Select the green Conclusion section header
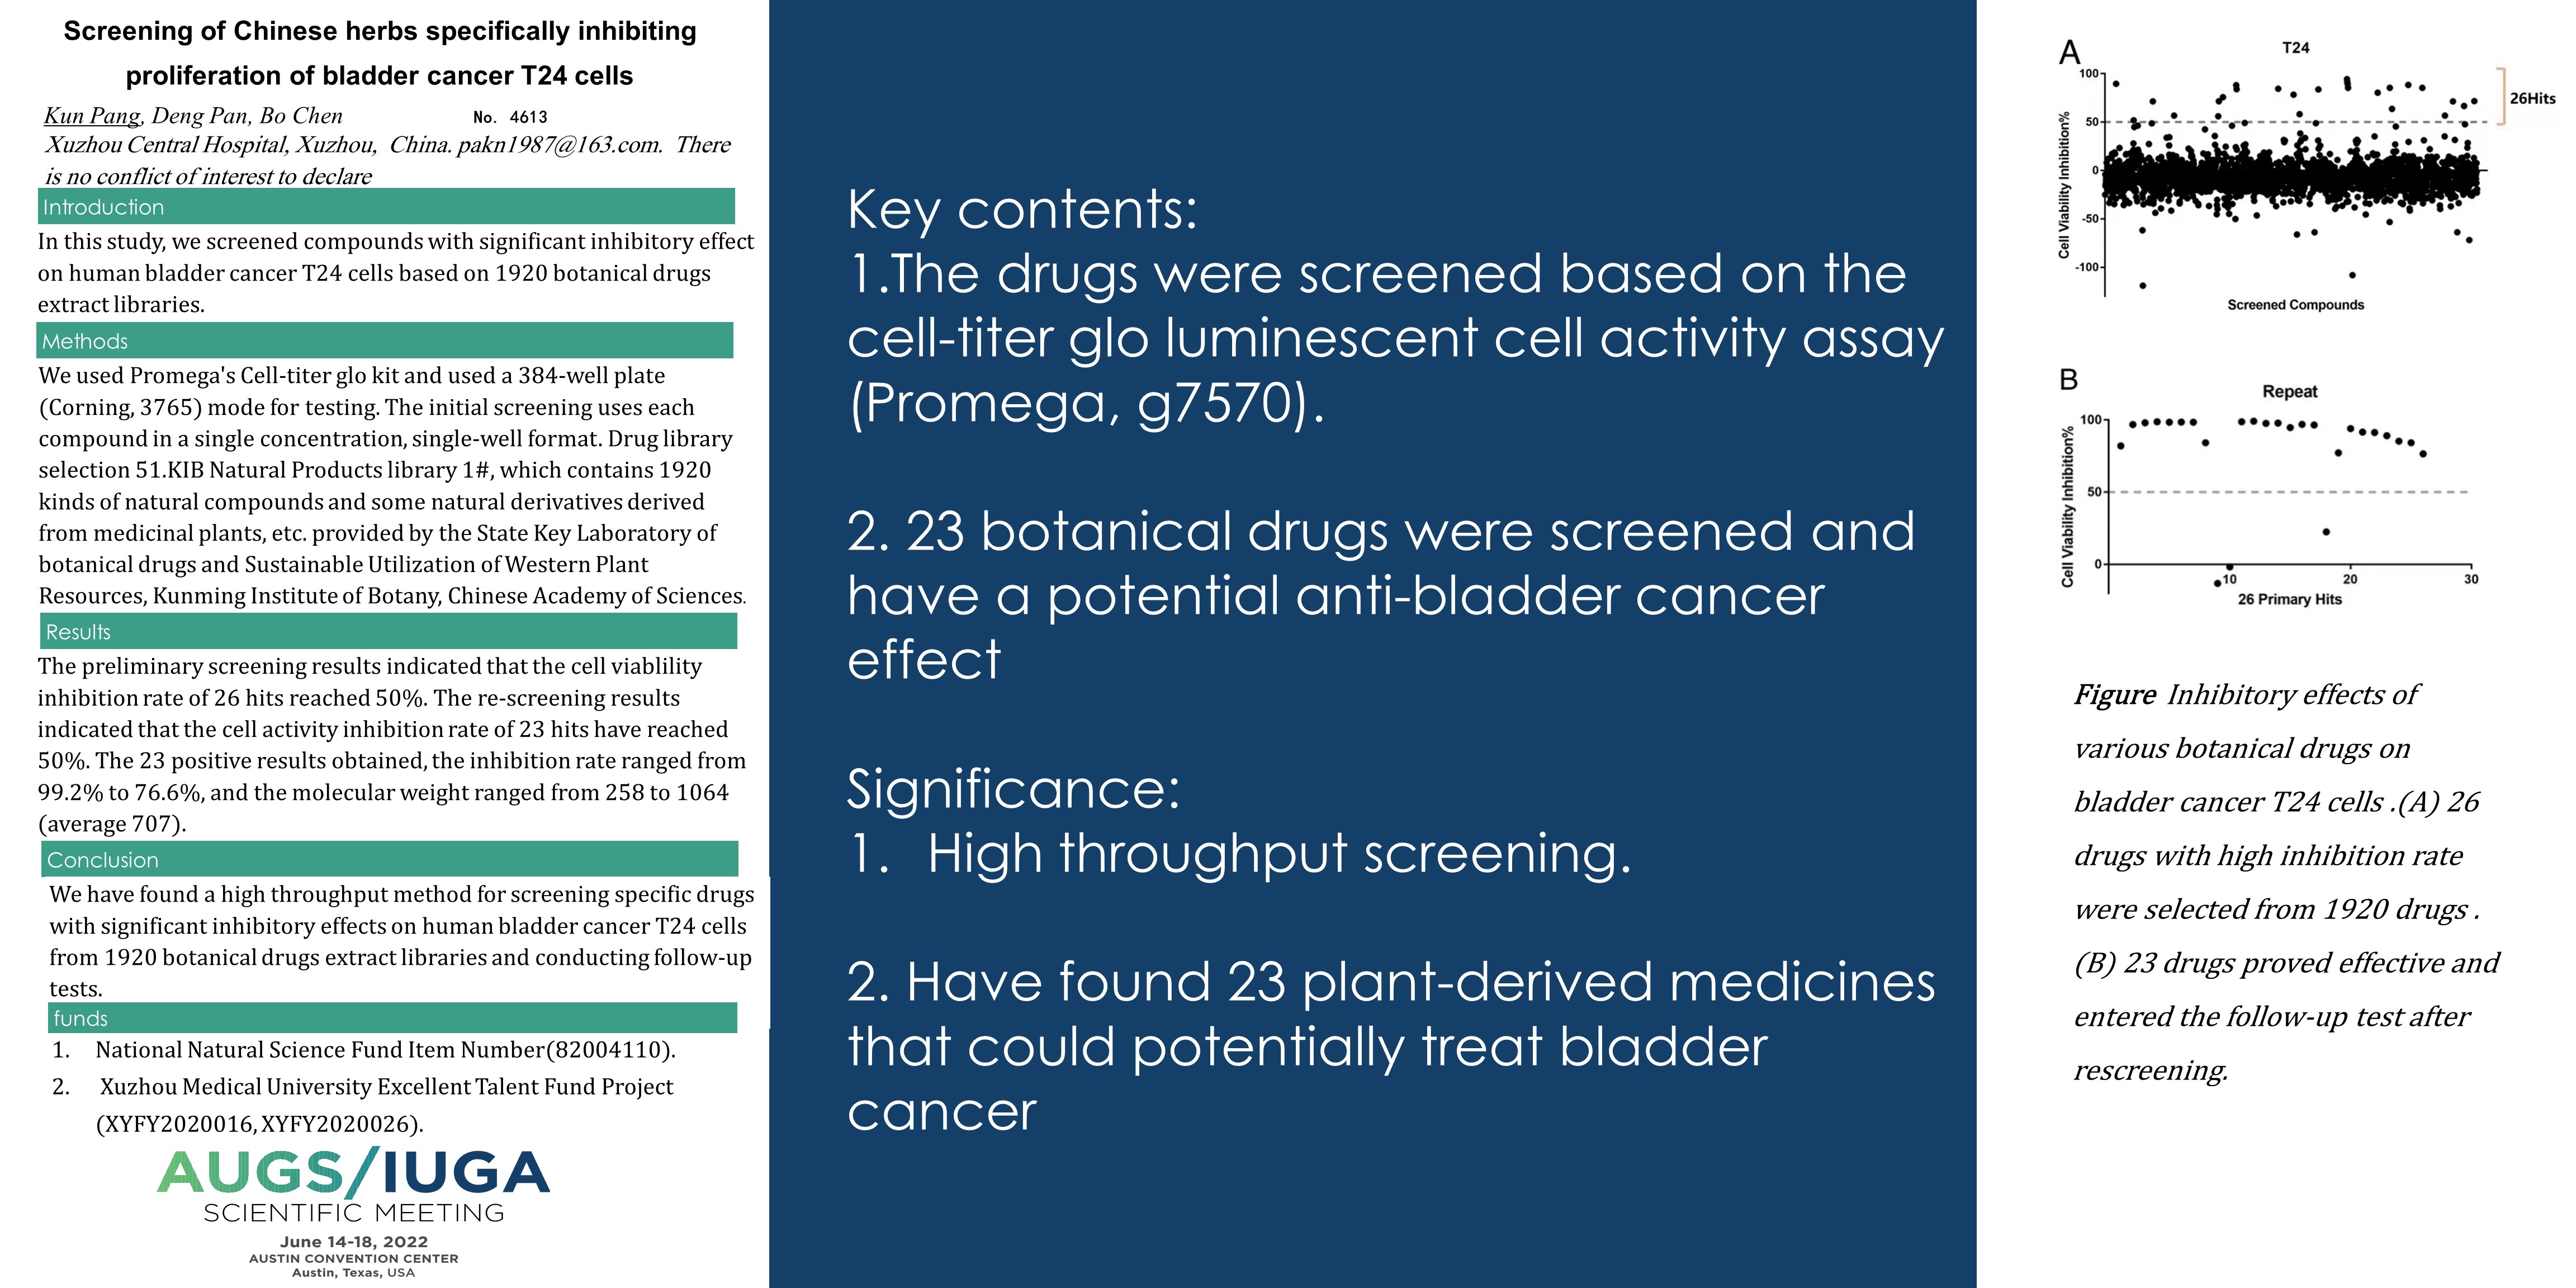The image size is (2576, 1288). tap(390, 860)
